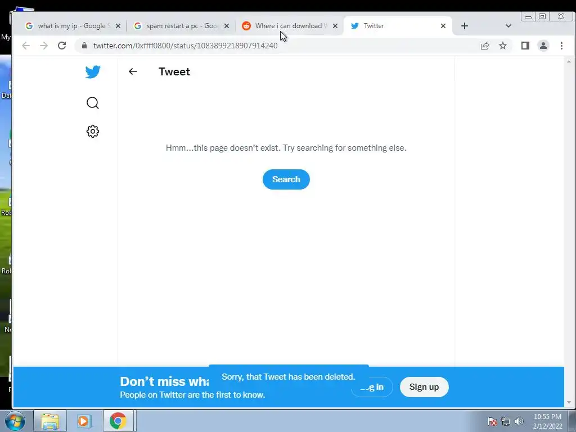Reload the page in Chrome

(x=62, y=46)
